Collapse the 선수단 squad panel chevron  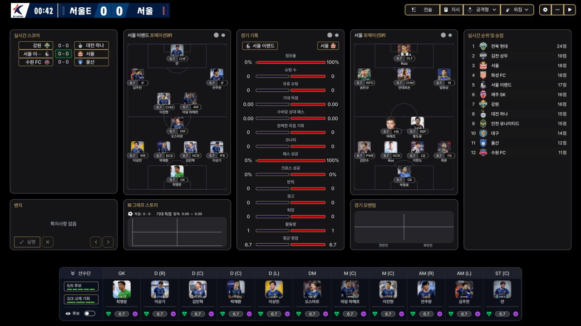pos(73,273)
